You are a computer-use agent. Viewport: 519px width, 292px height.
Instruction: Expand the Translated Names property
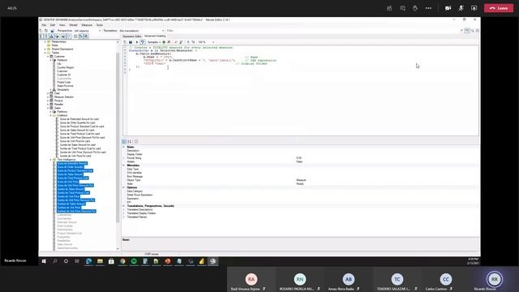(x=124, y=217)
